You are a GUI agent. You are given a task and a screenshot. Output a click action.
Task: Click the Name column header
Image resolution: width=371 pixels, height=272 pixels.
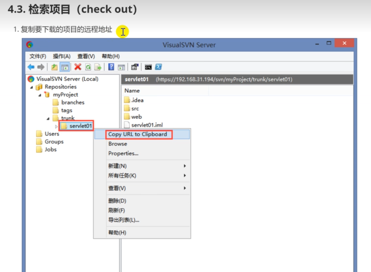pos(165,91)
